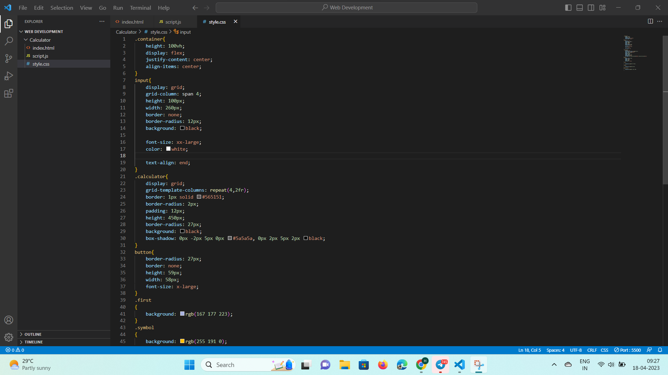Click the Explorer more actions ellipsis

[102, 22]
